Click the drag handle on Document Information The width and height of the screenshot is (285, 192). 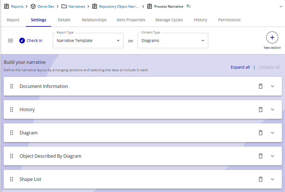(x=12, y=86)
